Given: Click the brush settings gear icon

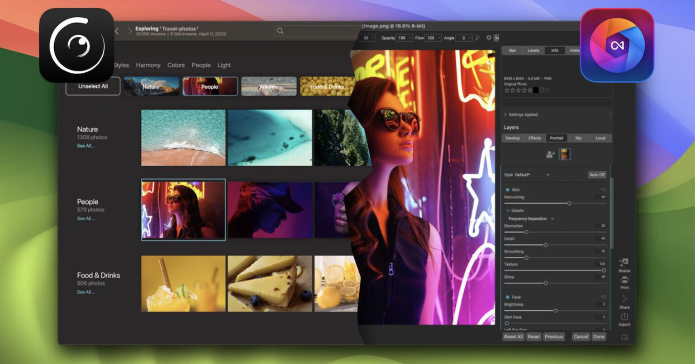Looking at the screenshot, I should (489, 38).
